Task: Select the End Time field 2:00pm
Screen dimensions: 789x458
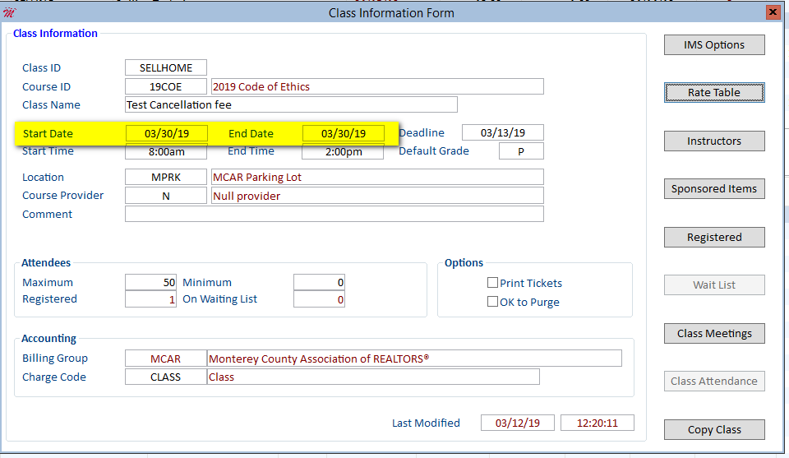Action: pyautogui.click(x=343, y=151)
